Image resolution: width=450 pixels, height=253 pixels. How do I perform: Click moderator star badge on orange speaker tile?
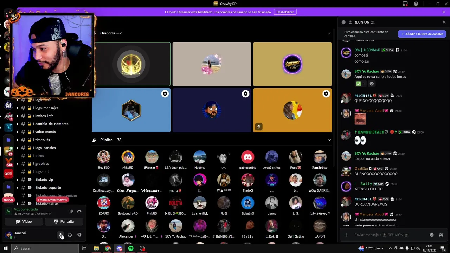click(326, 94)
